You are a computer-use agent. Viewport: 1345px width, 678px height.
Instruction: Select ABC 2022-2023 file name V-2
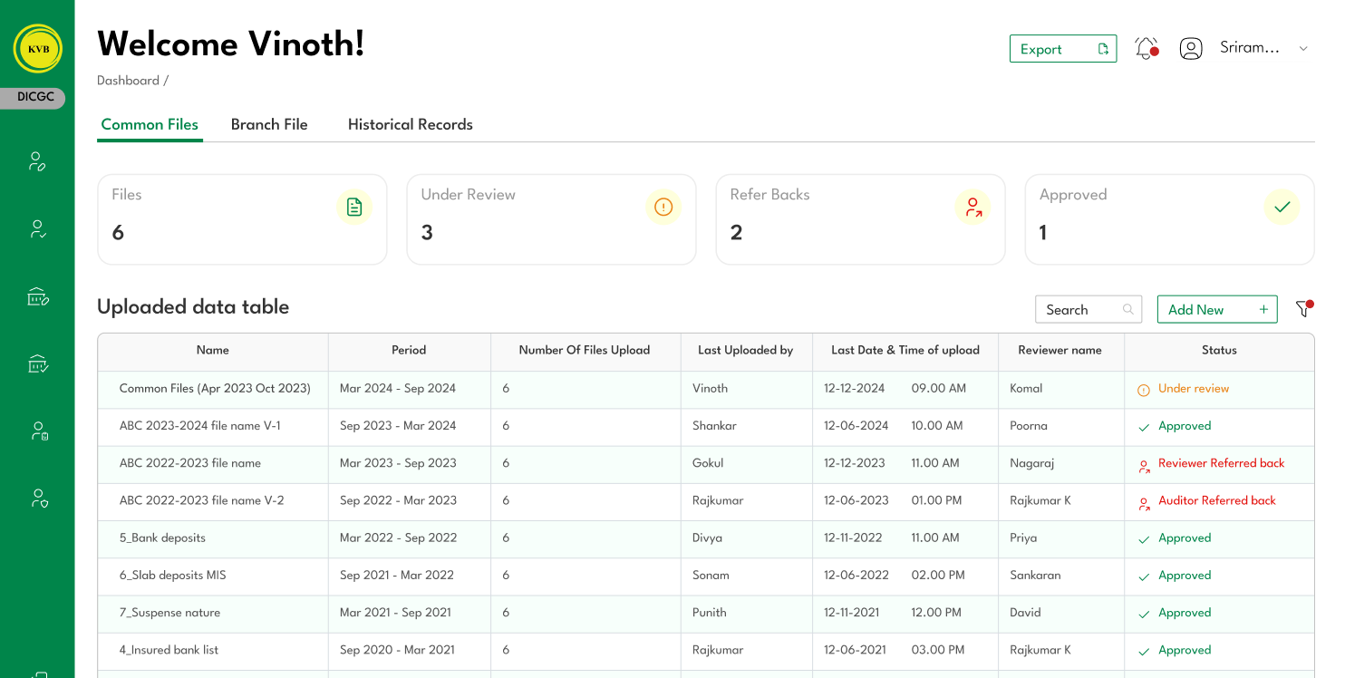(x=202, y=500)
